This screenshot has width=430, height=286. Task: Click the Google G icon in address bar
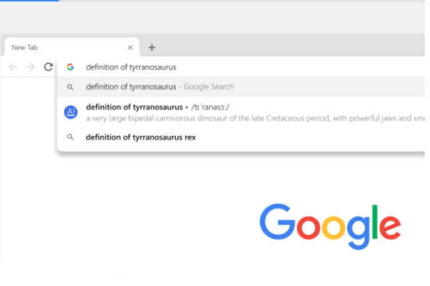click(70, 67)
